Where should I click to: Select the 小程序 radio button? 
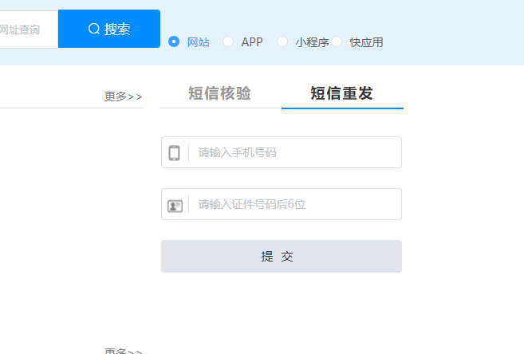click(282, 41)
